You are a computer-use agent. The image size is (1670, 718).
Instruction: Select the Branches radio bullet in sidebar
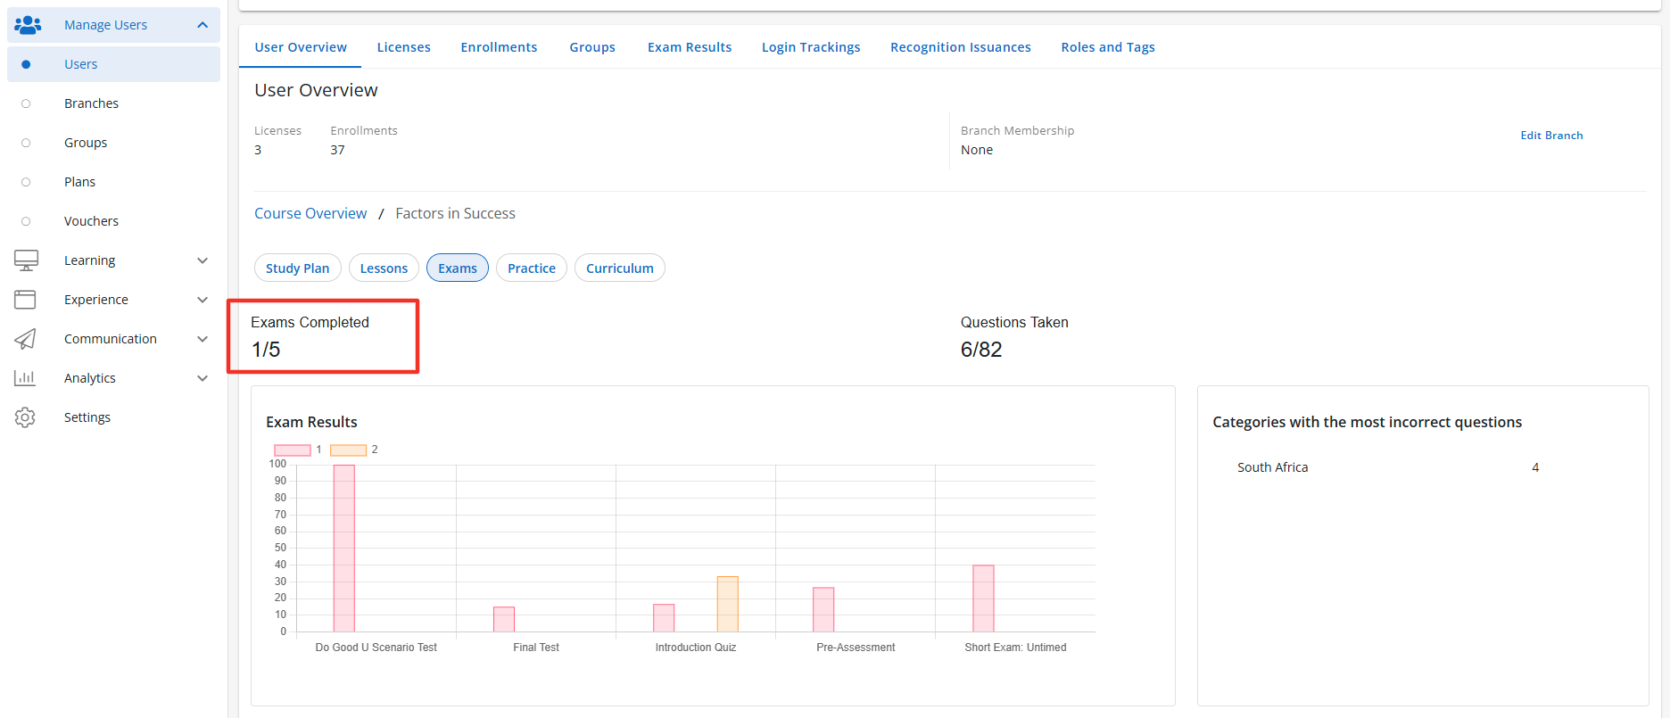point(26,103)
